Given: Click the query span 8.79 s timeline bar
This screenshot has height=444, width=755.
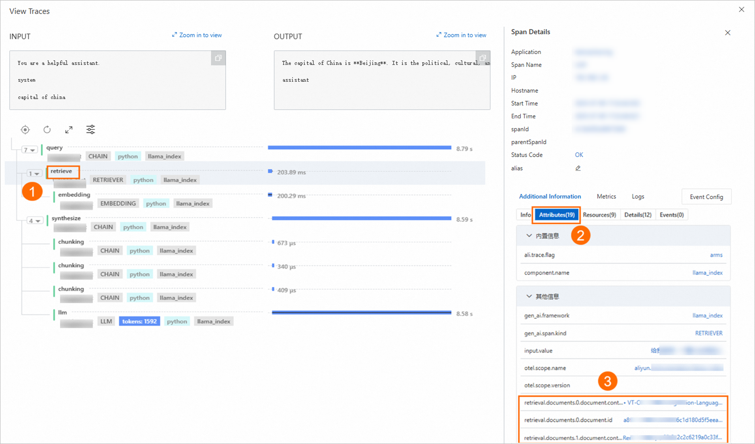Looking at the screenshot, I should [359, 148].
